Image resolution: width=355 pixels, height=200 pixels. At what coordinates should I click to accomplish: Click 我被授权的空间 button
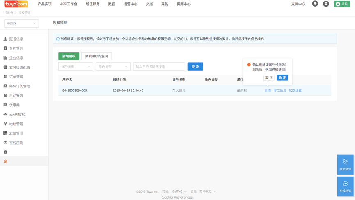click(x=97, y=56)
